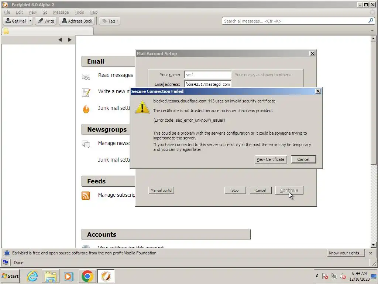Open the Help menu
This screenshot has width=378, height=284.
93,12
